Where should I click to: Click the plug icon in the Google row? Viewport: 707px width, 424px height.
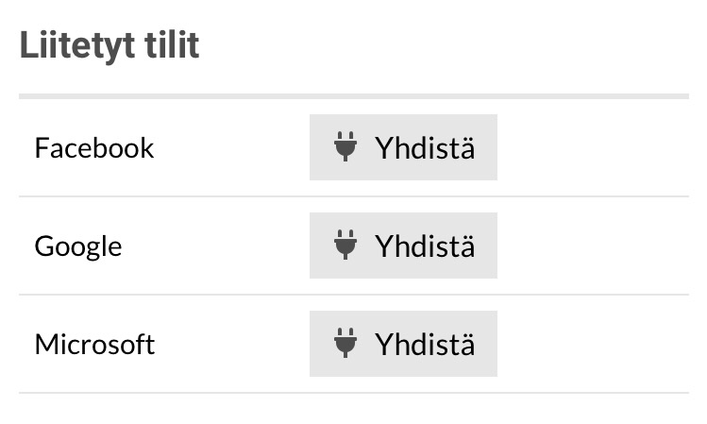pyautogui.click(x=345, y=246)
